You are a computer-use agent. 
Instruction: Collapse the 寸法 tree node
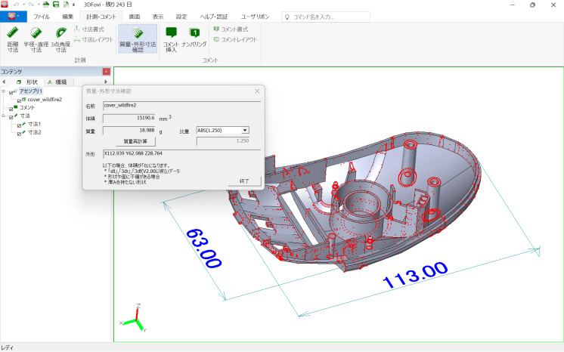click(3, 116)
